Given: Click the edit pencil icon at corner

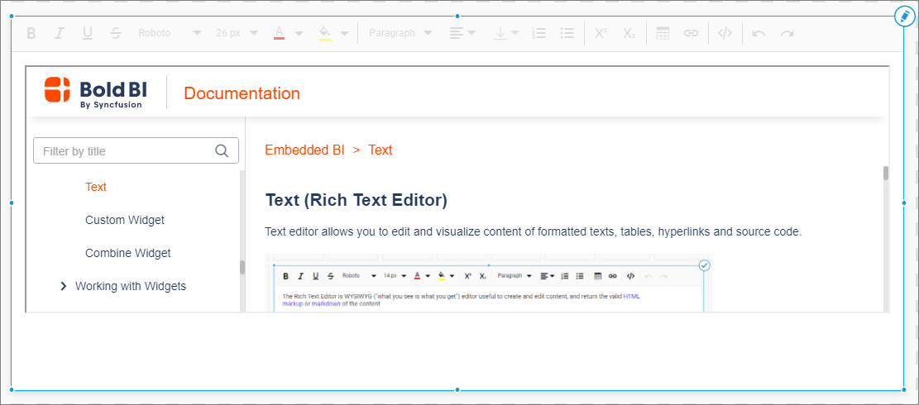Looking at the screenshot, I should click(904, 17).
